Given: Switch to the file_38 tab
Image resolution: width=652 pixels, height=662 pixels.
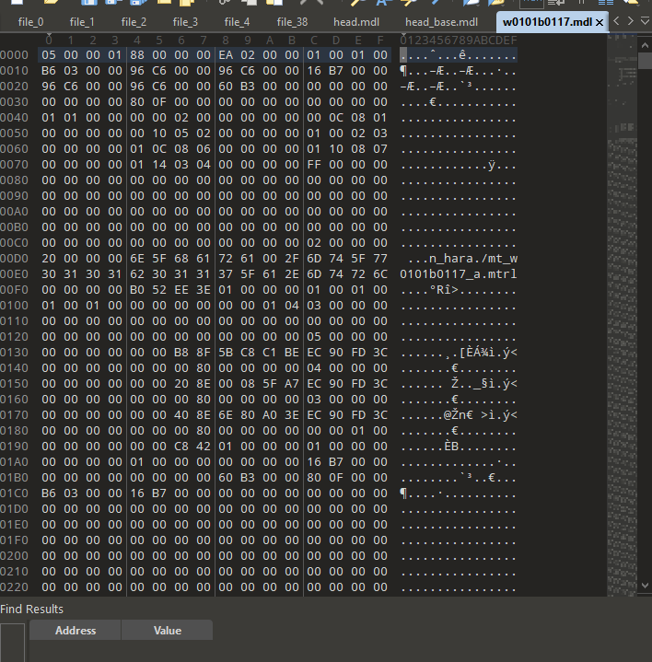Looking at the screenshot, I should pyautogui.click(x=292, y=22).
